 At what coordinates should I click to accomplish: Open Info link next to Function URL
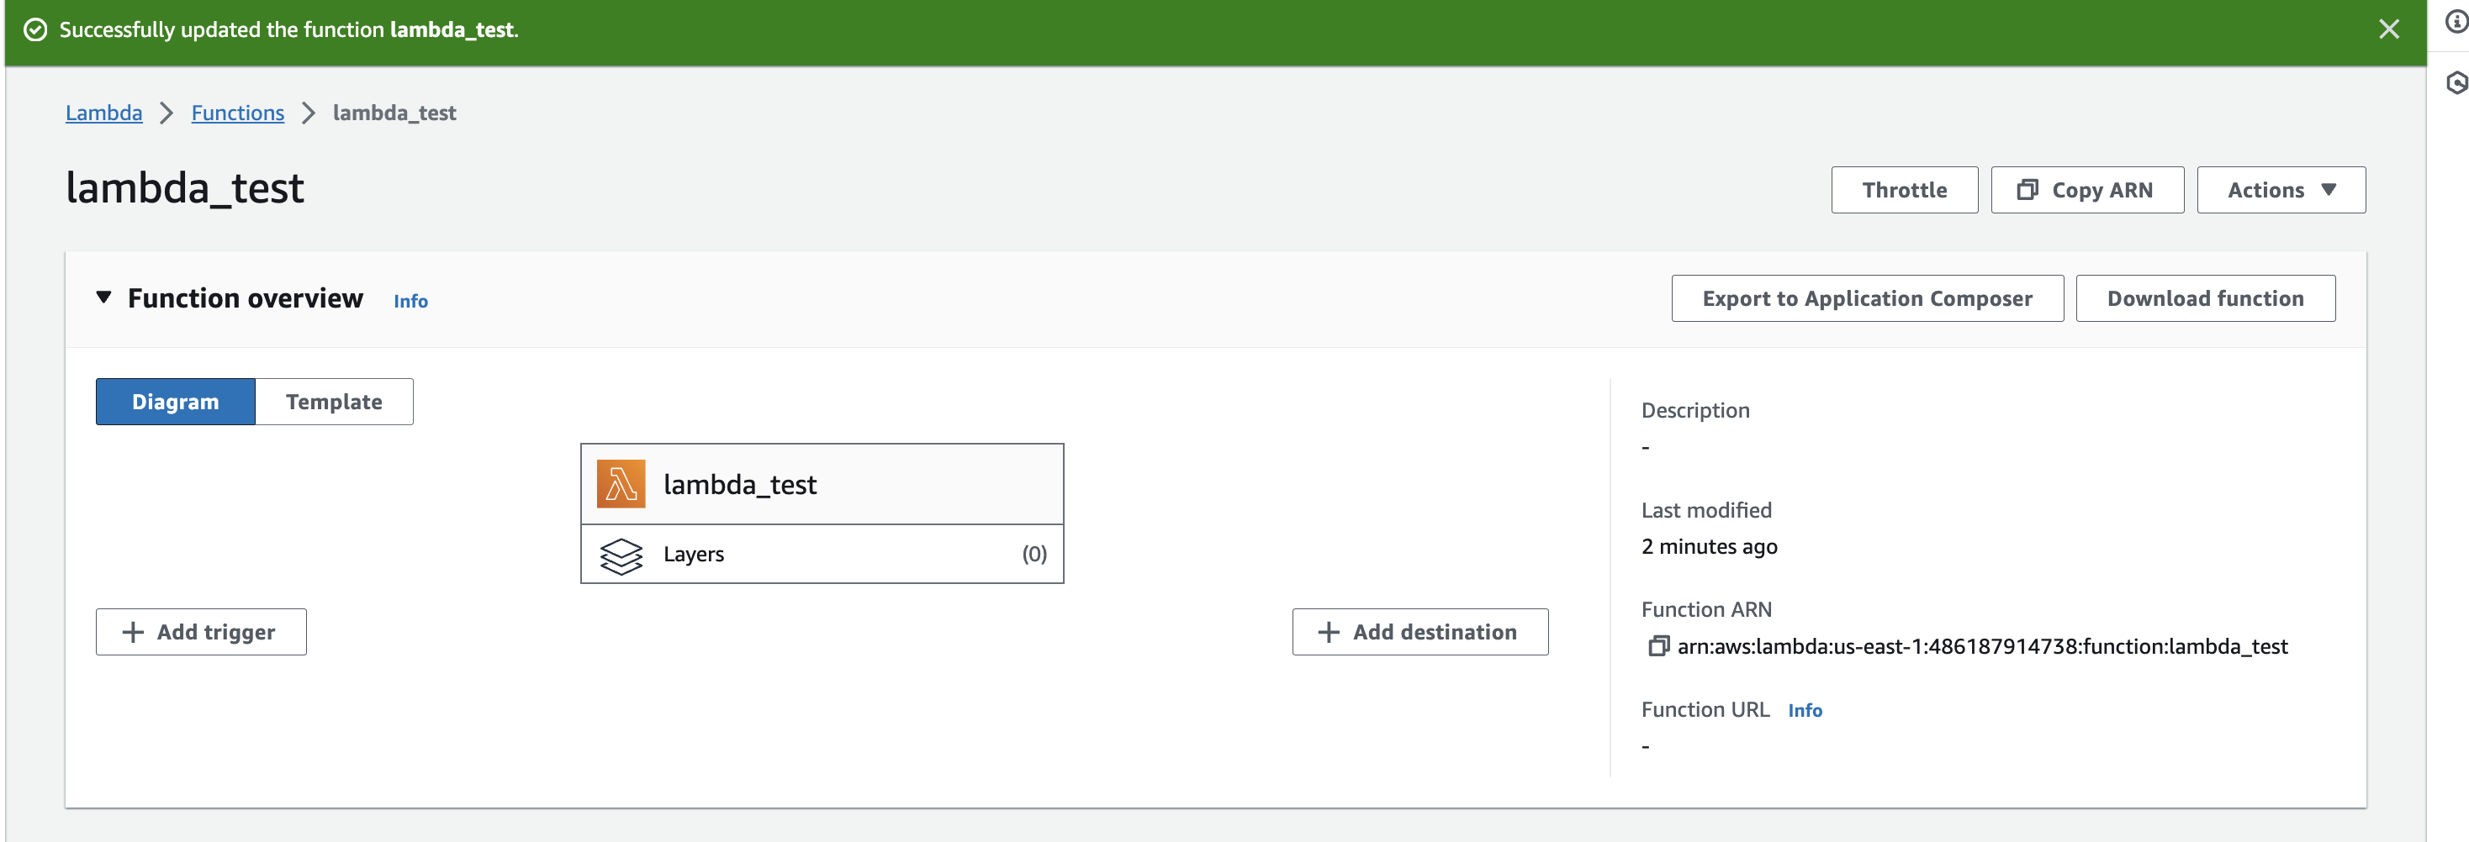click(1804, 710)
